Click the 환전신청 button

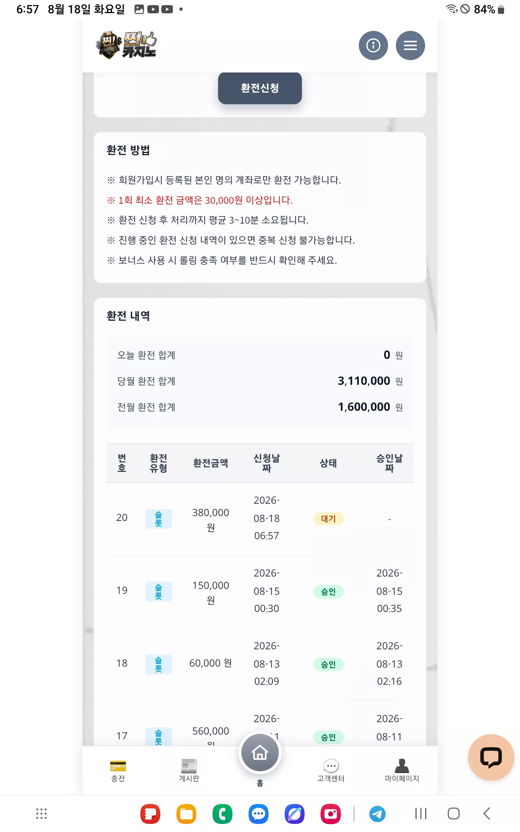click(x=260, y=88)
